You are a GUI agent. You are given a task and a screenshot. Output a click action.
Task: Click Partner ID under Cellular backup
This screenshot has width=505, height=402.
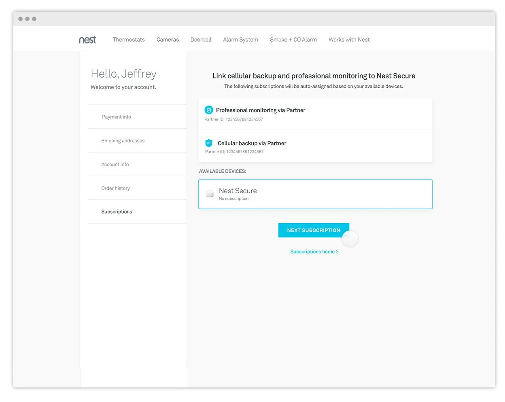[234, 152]
